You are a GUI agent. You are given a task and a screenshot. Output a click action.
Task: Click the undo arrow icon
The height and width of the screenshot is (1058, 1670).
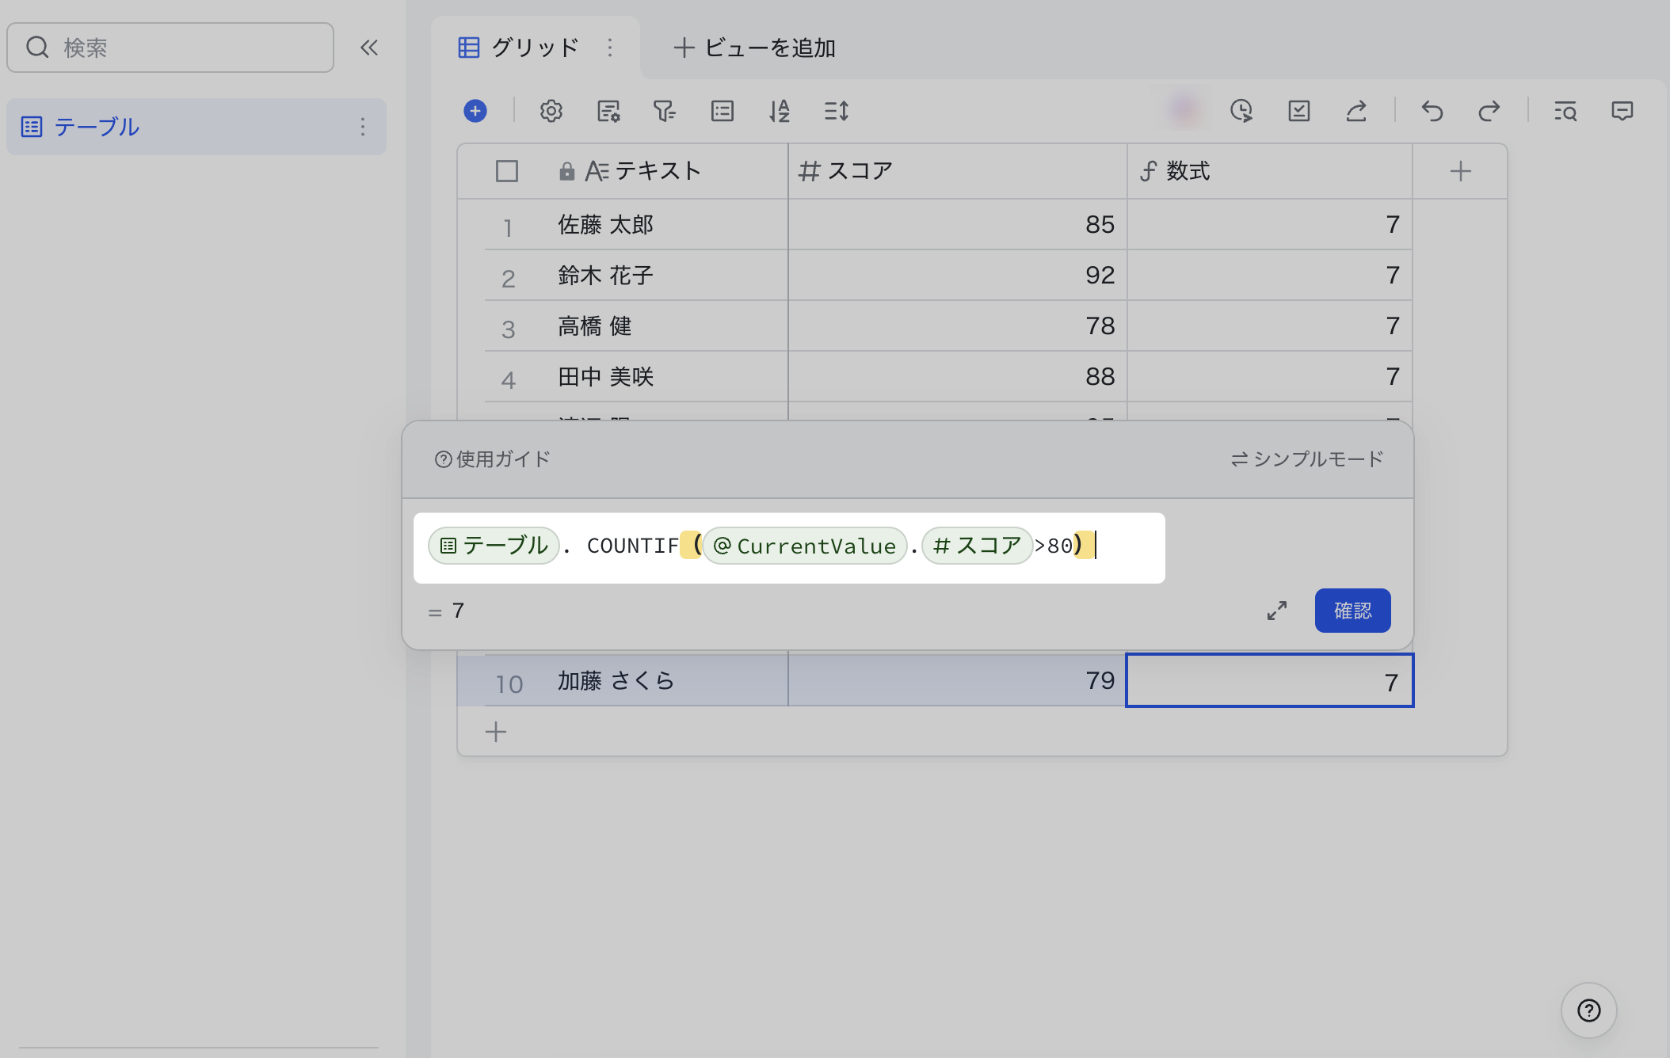coord(1432,111)
